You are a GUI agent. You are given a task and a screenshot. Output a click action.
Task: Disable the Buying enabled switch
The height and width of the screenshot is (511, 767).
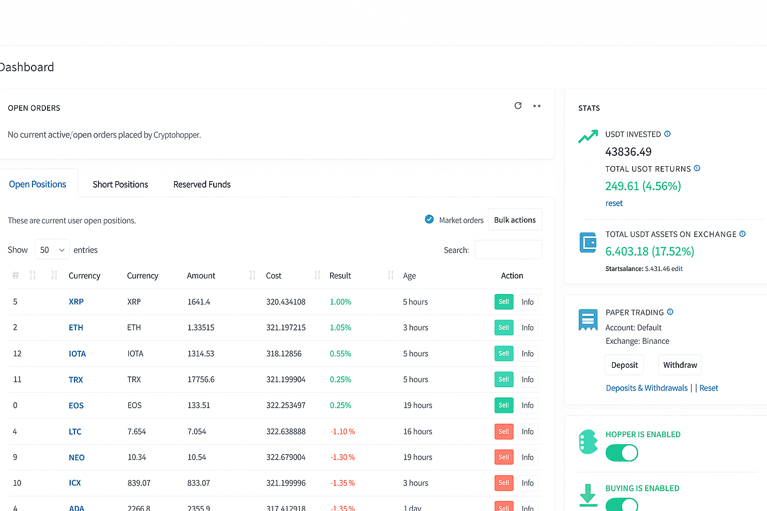coord(622,505)
